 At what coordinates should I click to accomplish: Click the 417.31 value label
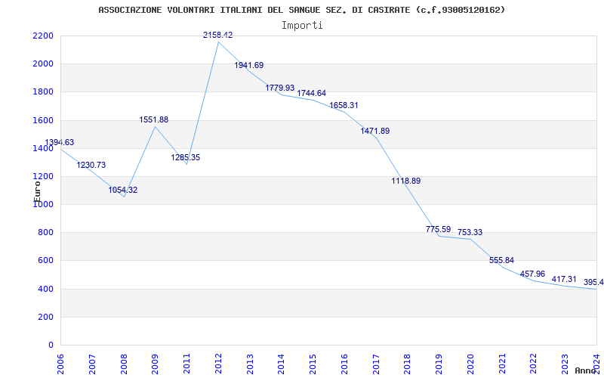pyautogui.click(x=564, y=279)
